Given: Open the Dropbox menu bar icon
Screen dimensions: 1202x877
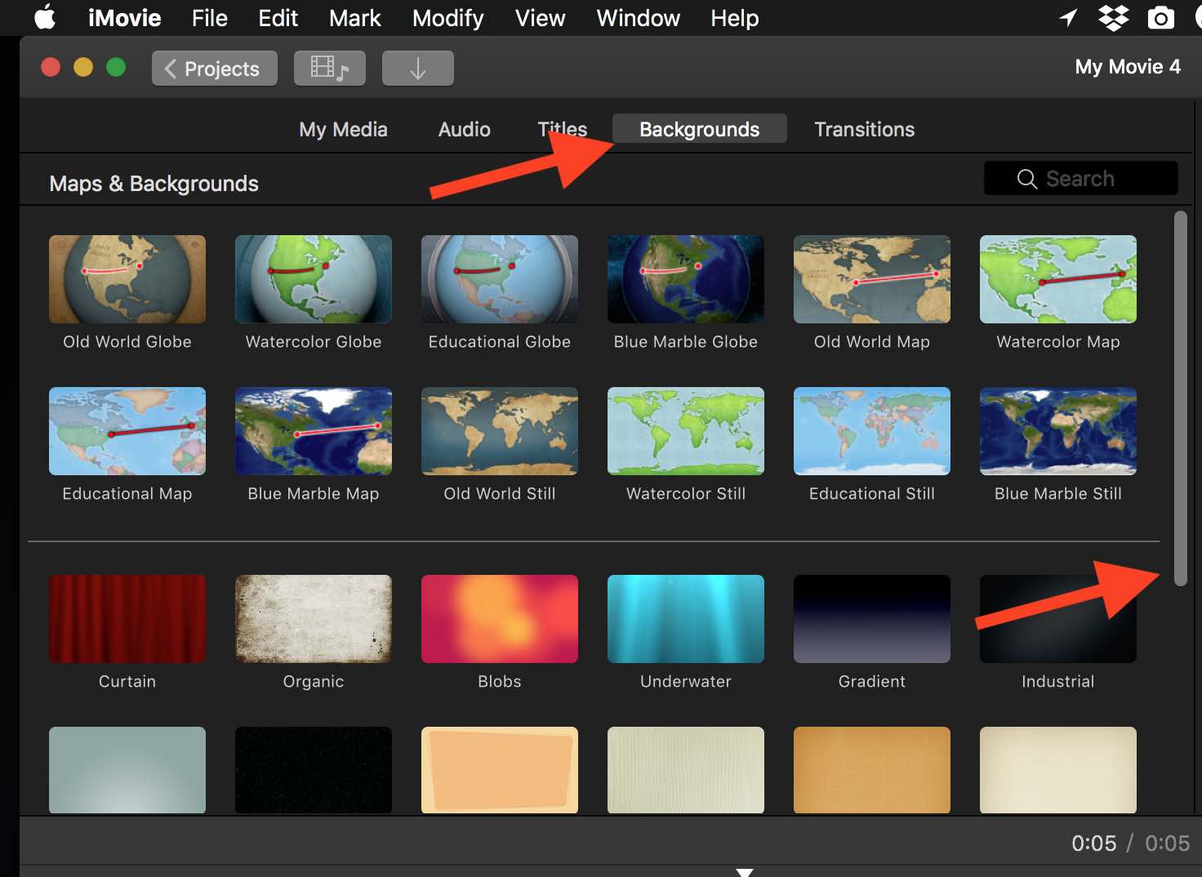Looking at the screenshot, I should point(1114,17).
